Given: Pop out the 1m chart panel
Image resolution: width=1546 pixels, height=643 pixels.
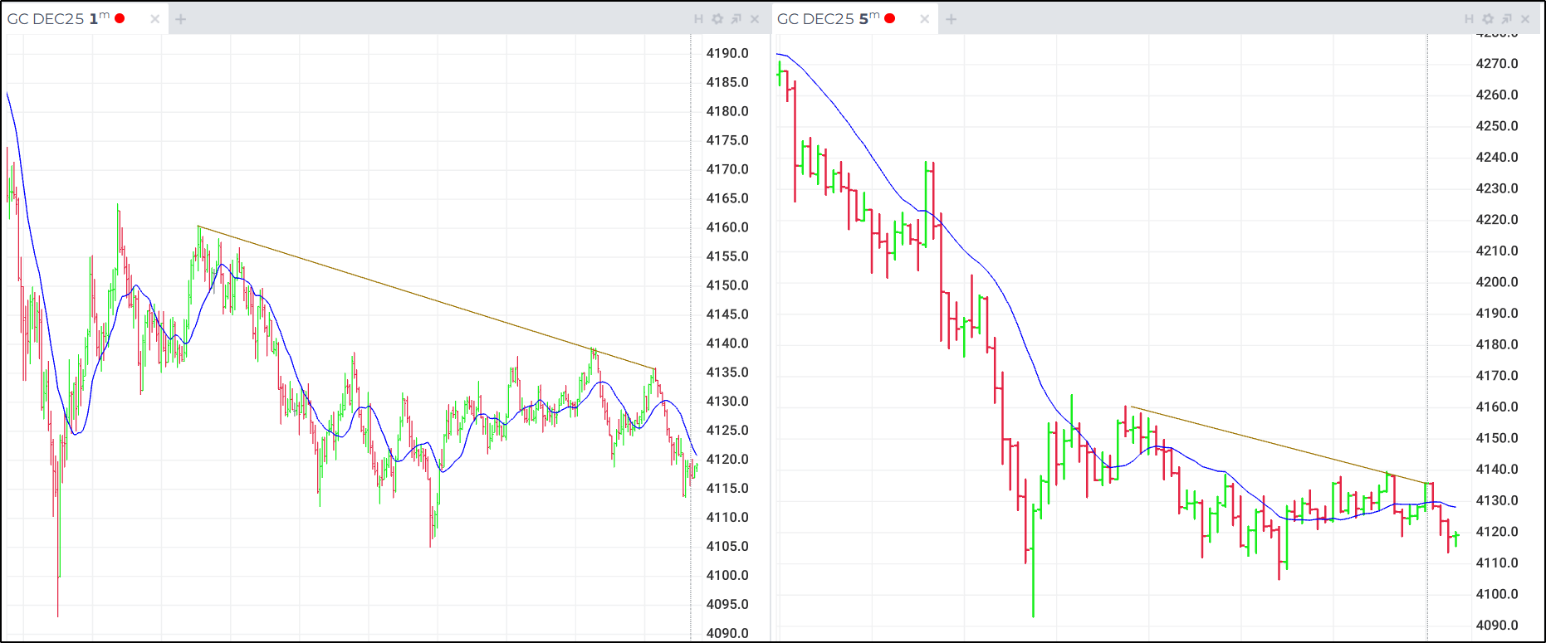Looking at the screenshot, I should pos(736,19).
